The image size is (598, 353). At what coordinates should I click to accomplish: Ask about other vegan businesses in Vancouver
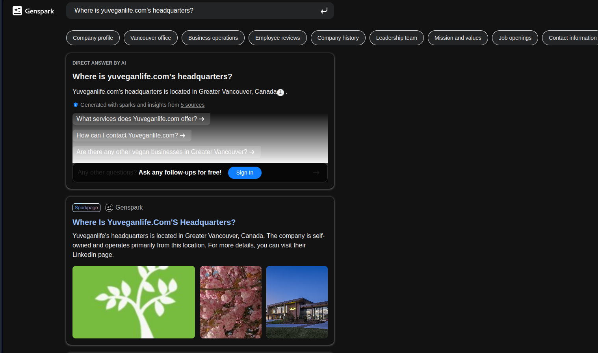[166, 152]
